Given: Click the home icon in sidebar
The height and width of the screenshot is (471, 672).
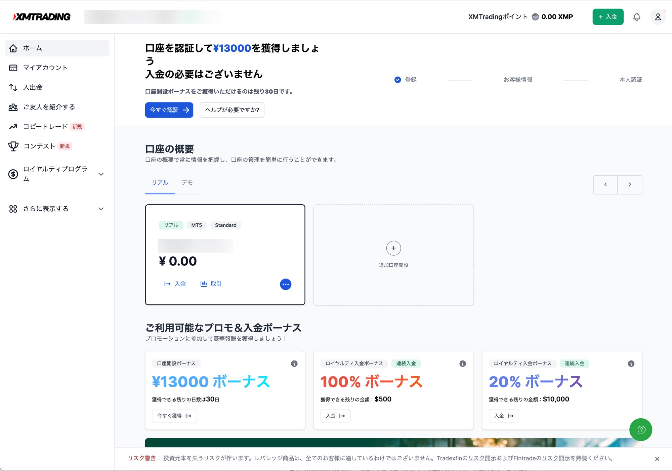Looking at the screenshot, I should coord(13,48).
